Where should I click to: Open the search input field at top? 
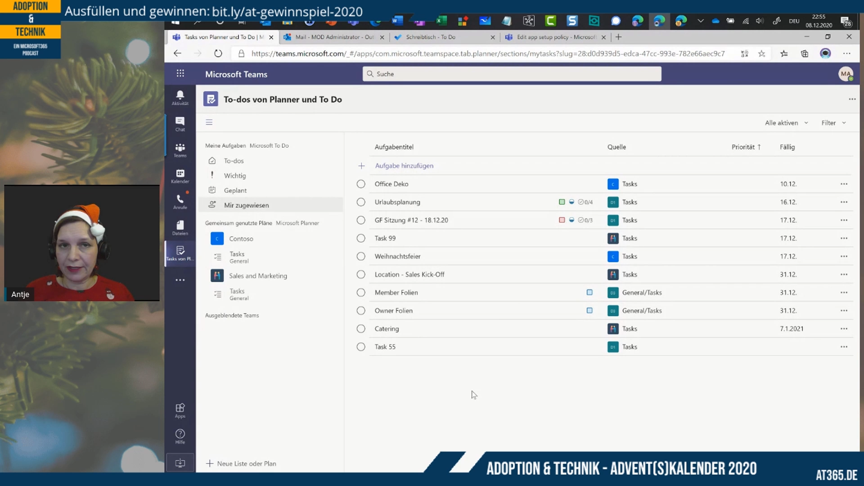coord(511,74)
